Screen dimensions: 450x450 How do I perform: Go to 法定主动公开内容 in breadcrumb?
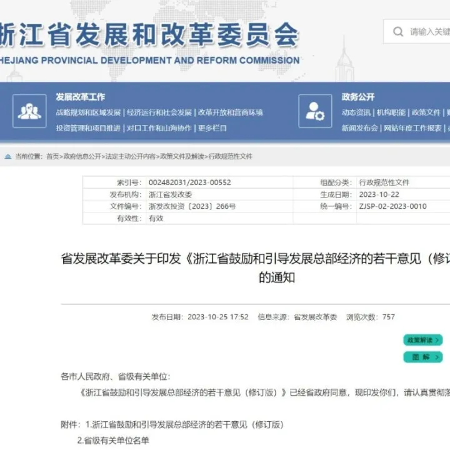(x=130, y=156)
